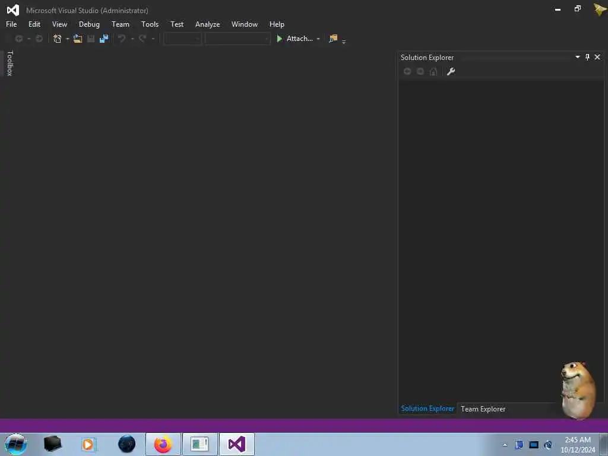Switch to the Solution Explorer bottom tab
This screenshot has width=608, height=456.
tap(427, 408)
